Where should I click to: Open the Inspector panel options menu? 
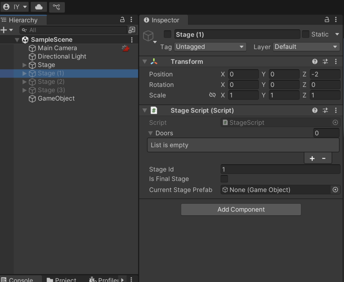pyautogui.click(x=336, y=20)
